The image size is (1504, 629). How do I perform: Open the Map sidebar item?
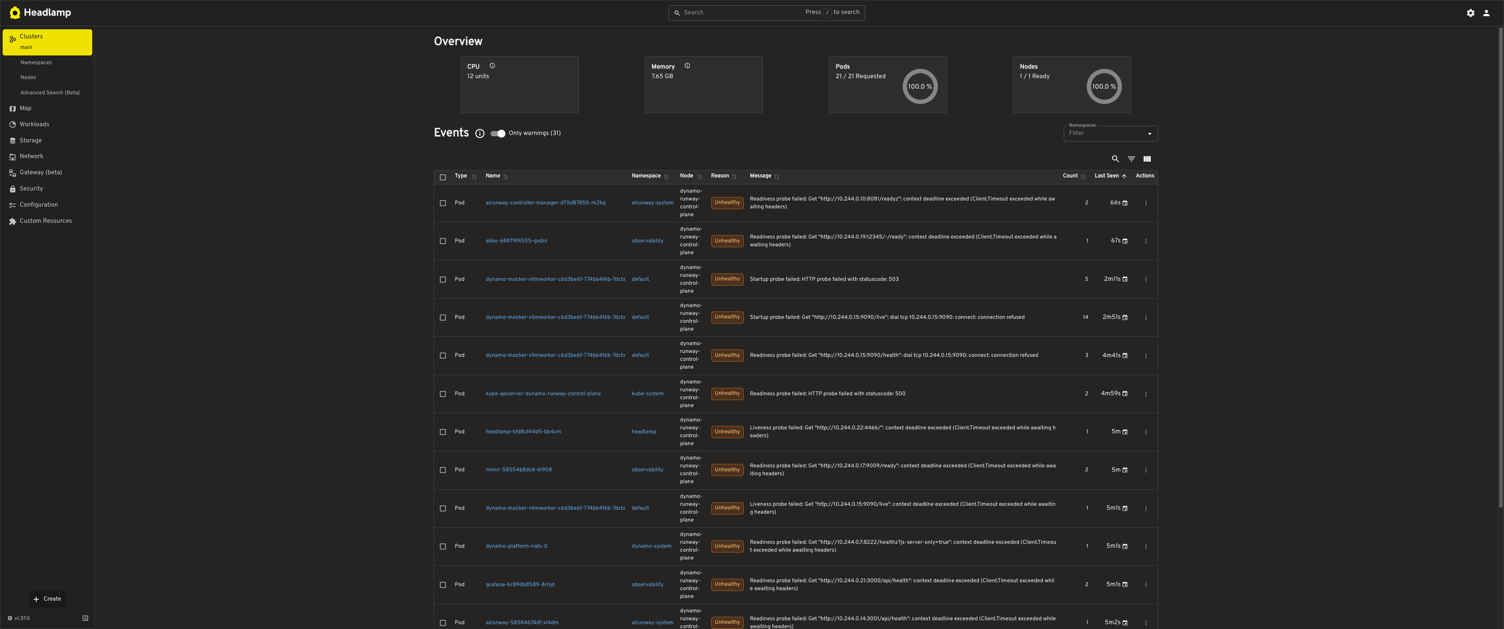point(47,108)
